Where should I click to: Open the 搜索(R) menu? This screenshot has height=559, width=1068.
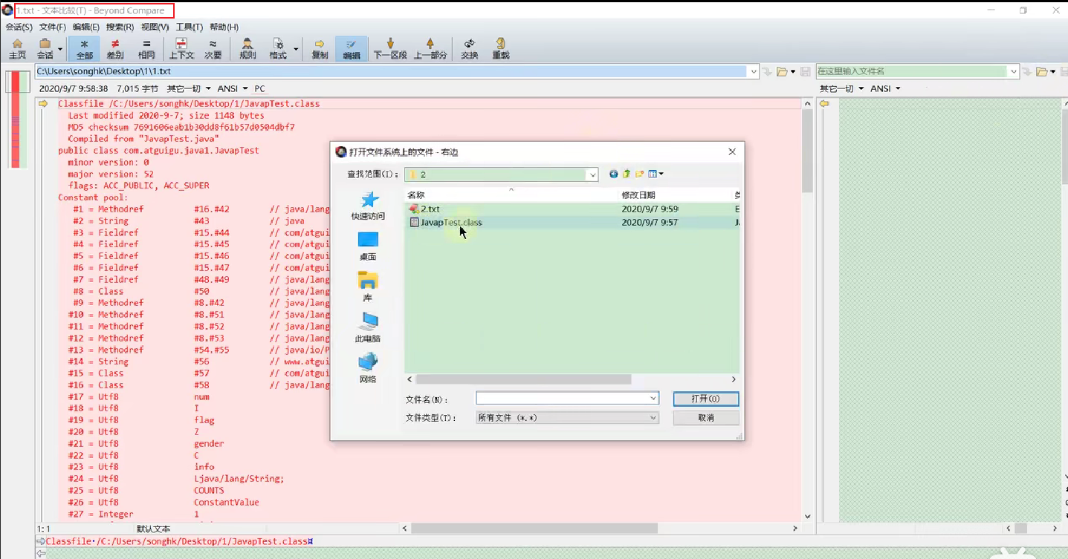pyautogui.click(x=120, y=27)
